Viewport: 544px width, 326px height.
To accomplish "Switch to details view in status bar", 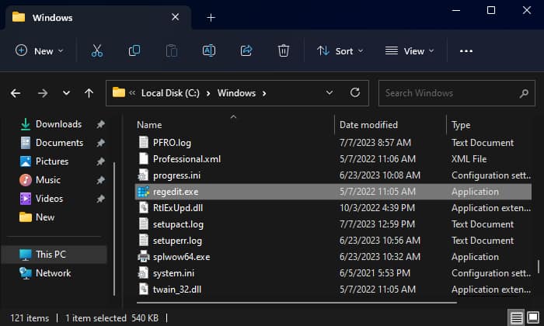I will 516,317.
